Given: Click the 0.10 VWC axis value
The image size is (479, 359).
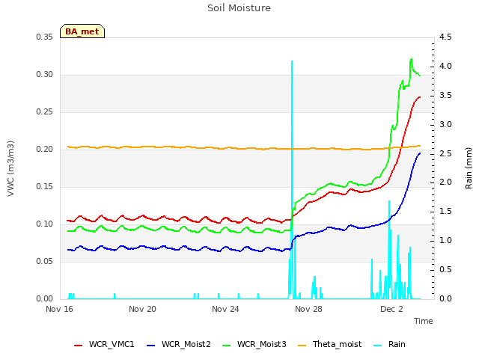Looking at the screenshot, I should (x=45, y=224).
